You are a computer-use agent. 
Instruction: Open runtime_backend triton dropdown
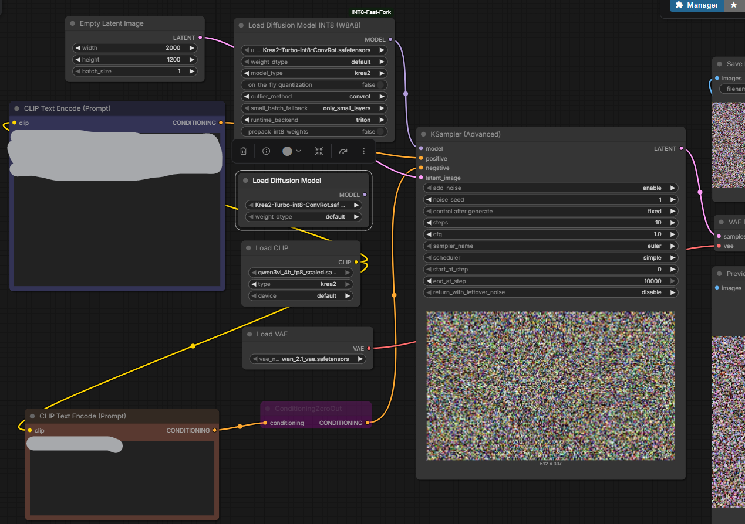click(x=314, y=120)
